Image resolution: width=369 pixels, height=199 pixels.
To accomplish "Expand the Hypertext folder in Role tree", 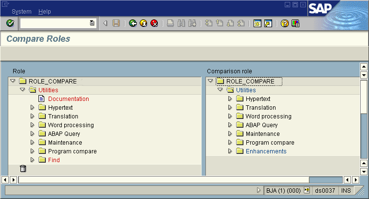I will pos(33,108).
